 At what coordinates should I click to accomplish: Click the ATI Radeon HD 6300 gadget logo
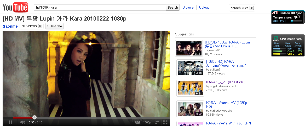point(275,13)
